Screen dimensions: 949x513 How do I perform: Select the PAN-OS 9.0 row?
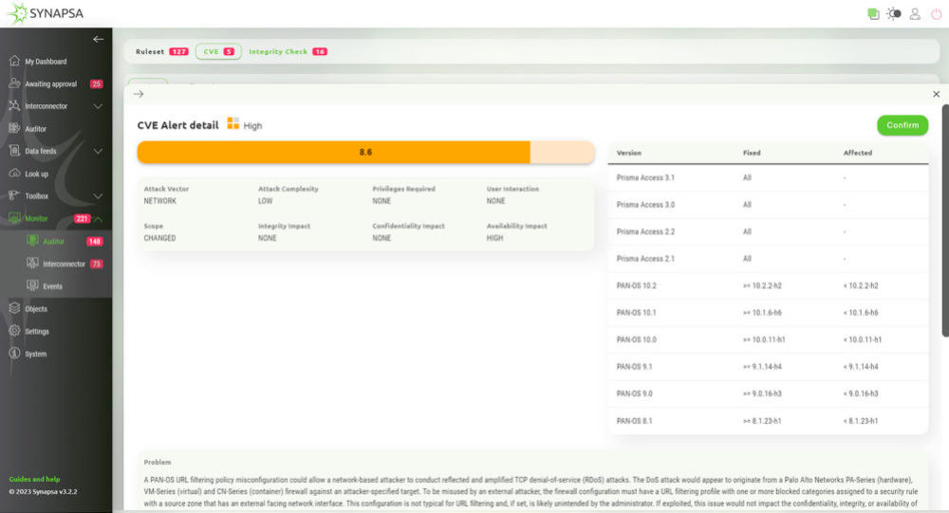(x=768, y=394)
